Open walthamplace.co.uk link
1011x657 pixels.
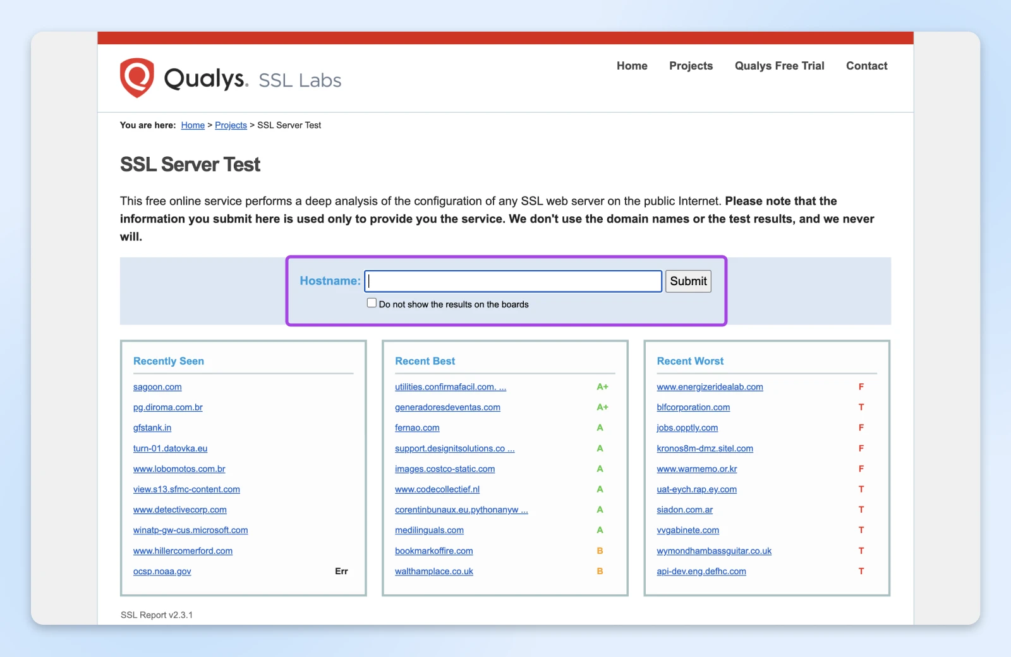coord(434,572)
